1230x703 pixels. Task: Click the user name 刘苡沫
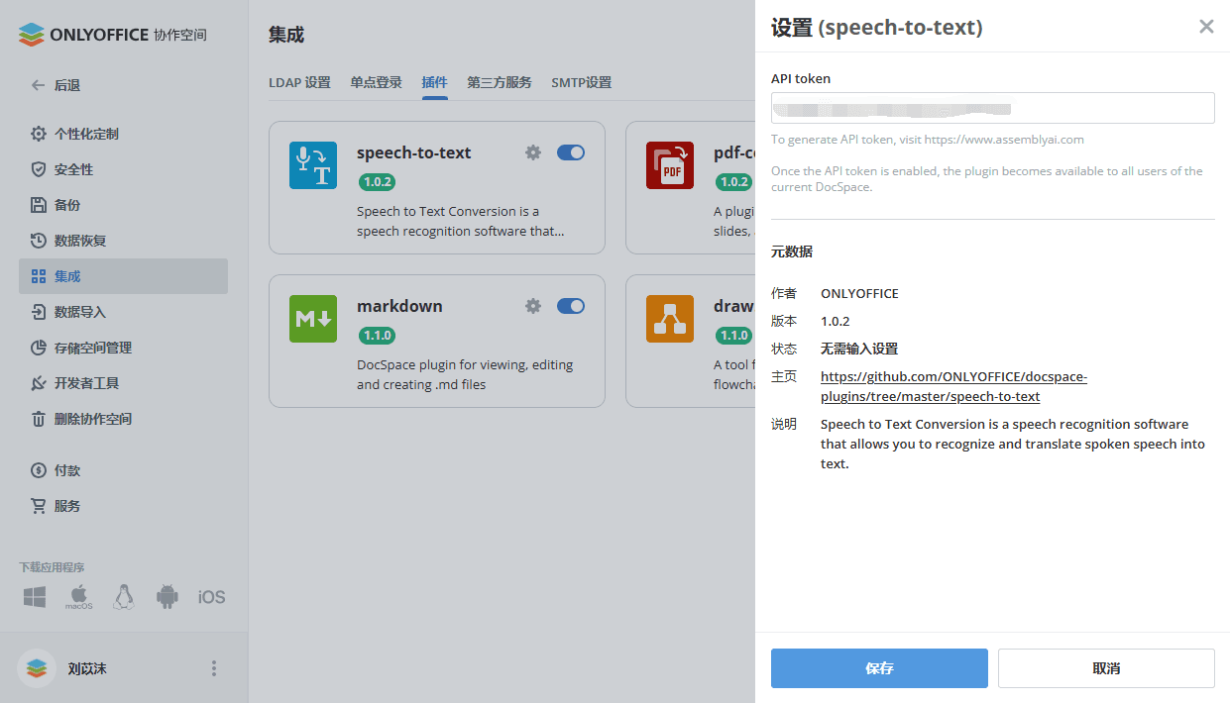pyautogui.click(x=87, y=668)
